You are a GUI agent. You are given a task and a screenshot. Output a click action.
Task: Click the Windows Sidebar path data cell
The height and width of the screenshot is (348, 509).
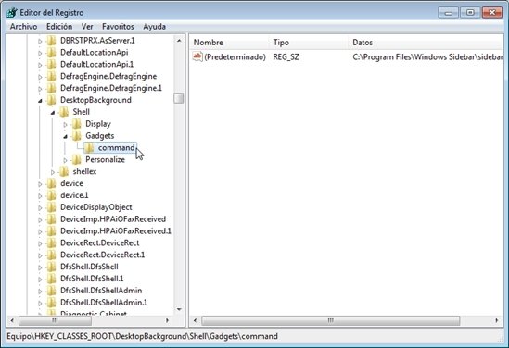pyautogui.click(x=427, y=57)
